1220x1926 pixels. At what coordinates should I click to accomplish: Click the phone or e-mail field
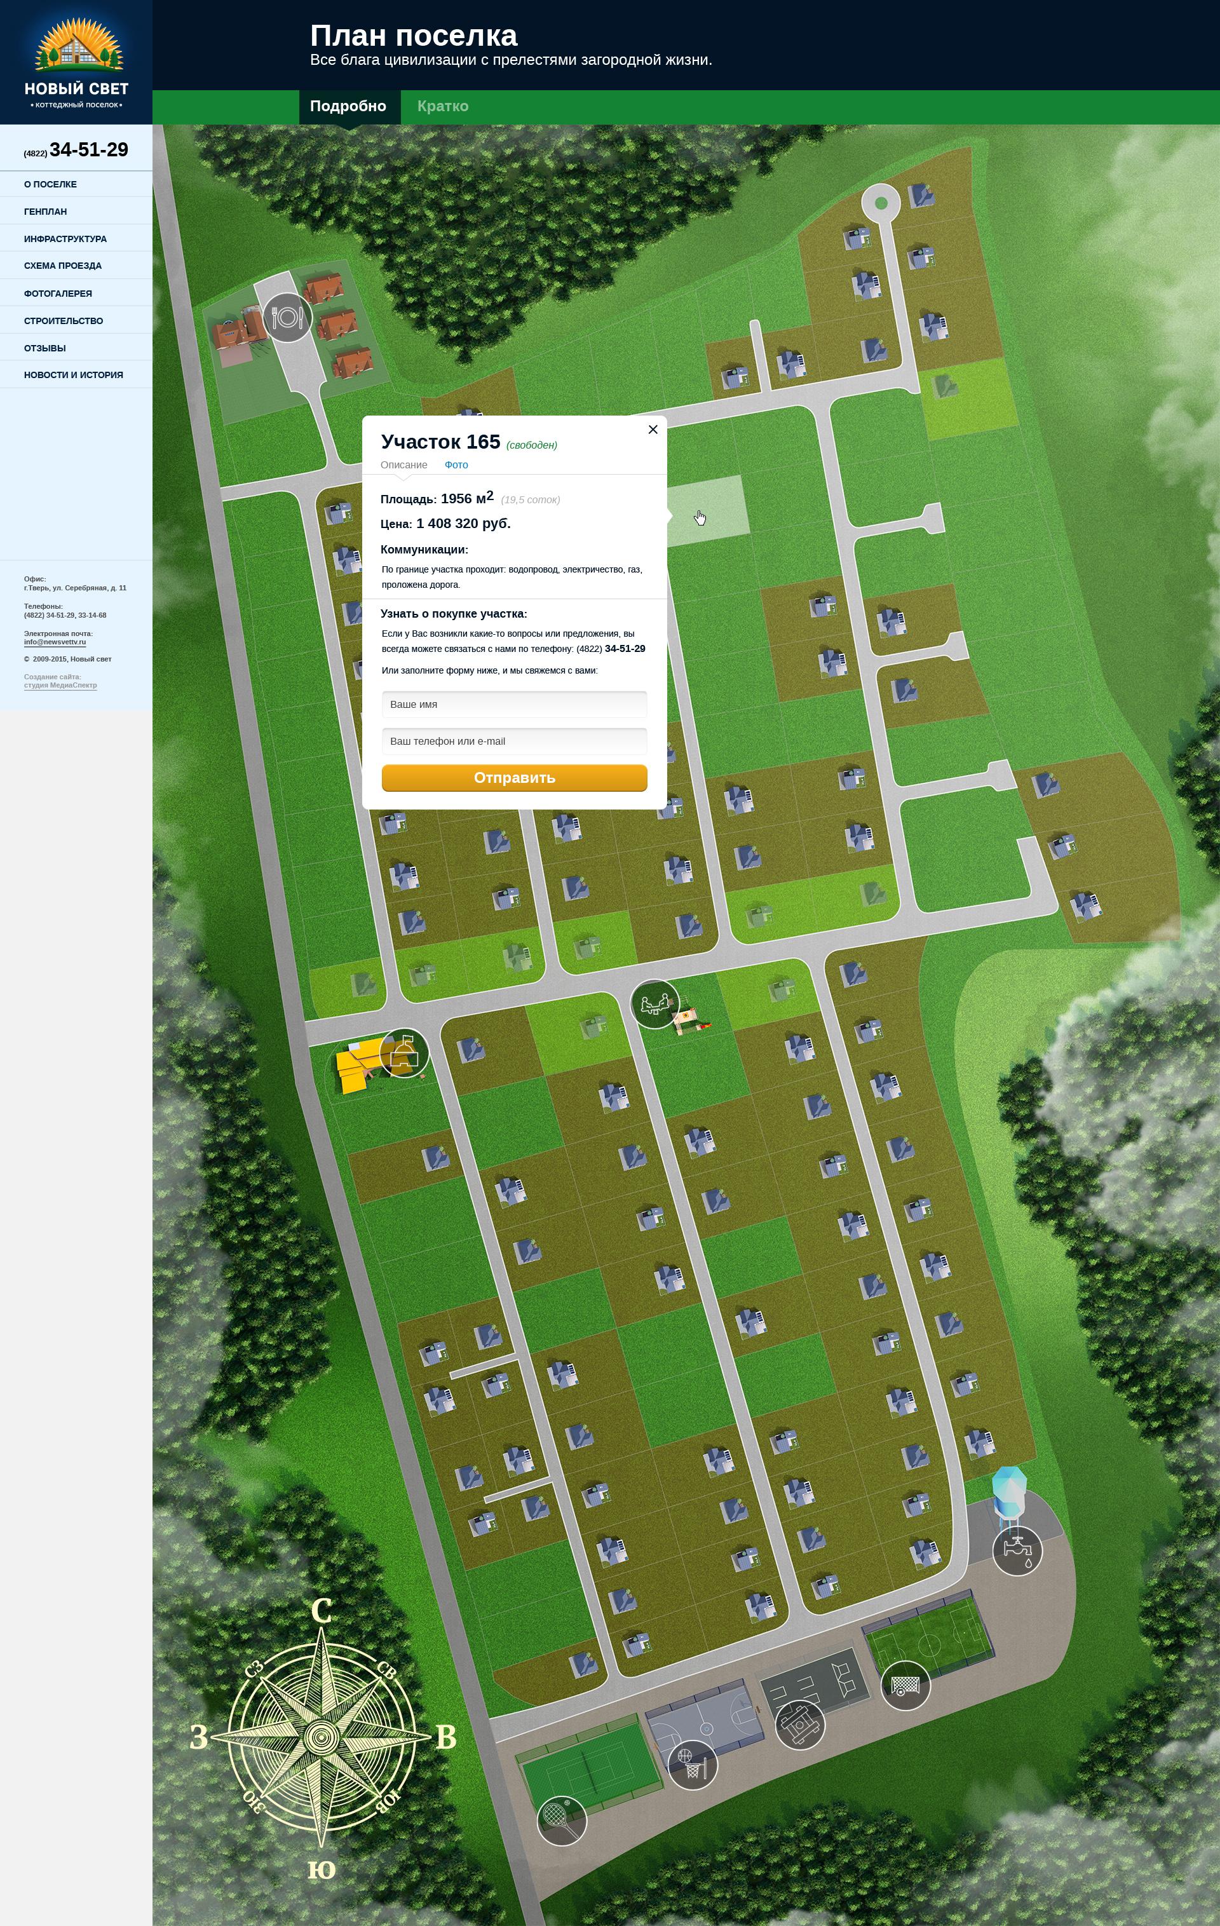pyautogui.click(x=513, y=742)
